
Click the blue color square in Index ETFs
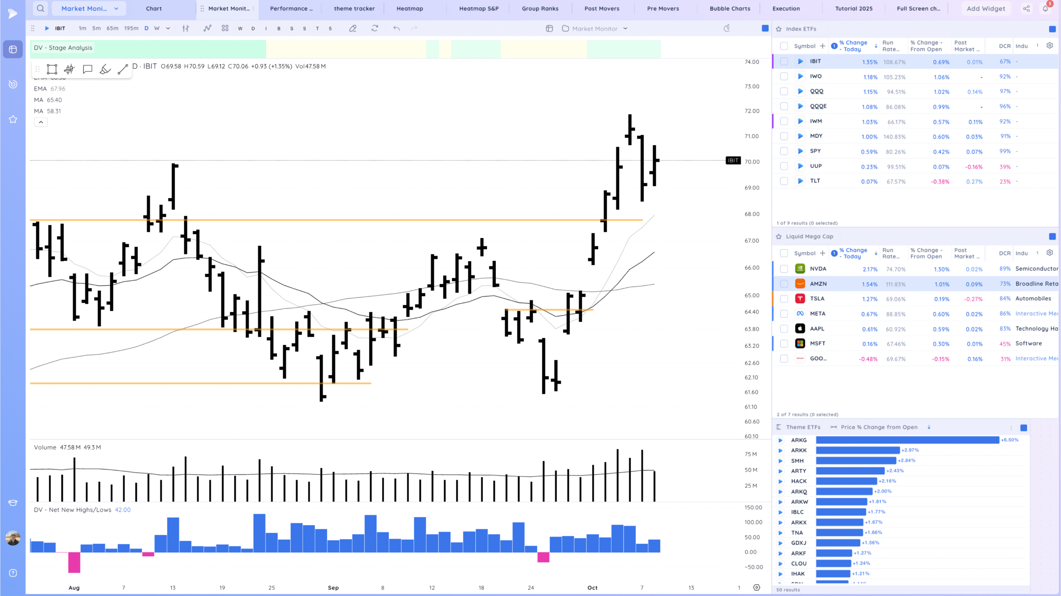click(x=1052, y=29)
